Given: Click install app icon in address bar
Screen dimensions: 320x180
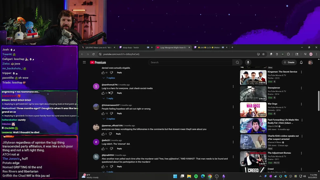Looking at the screenshot, I should [x=258, y=54].
